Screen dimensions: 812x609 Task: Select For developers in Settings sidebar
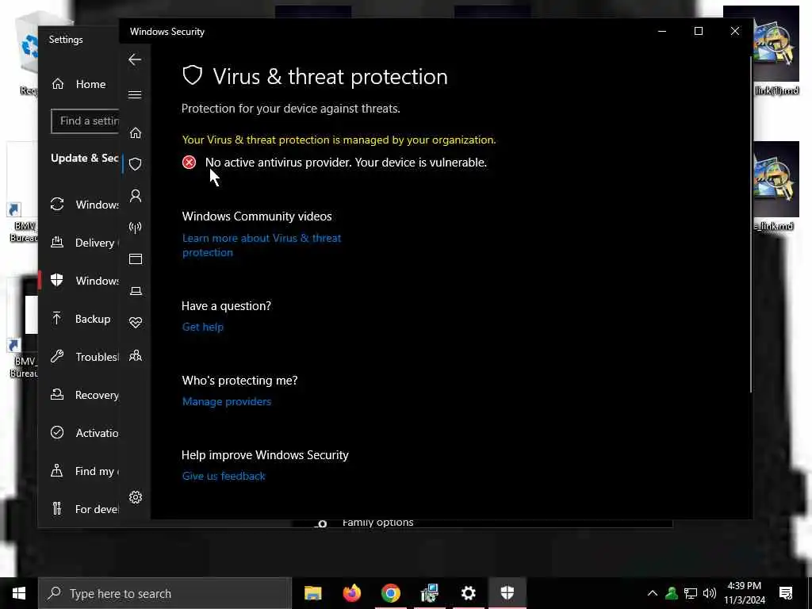[80, 509]
